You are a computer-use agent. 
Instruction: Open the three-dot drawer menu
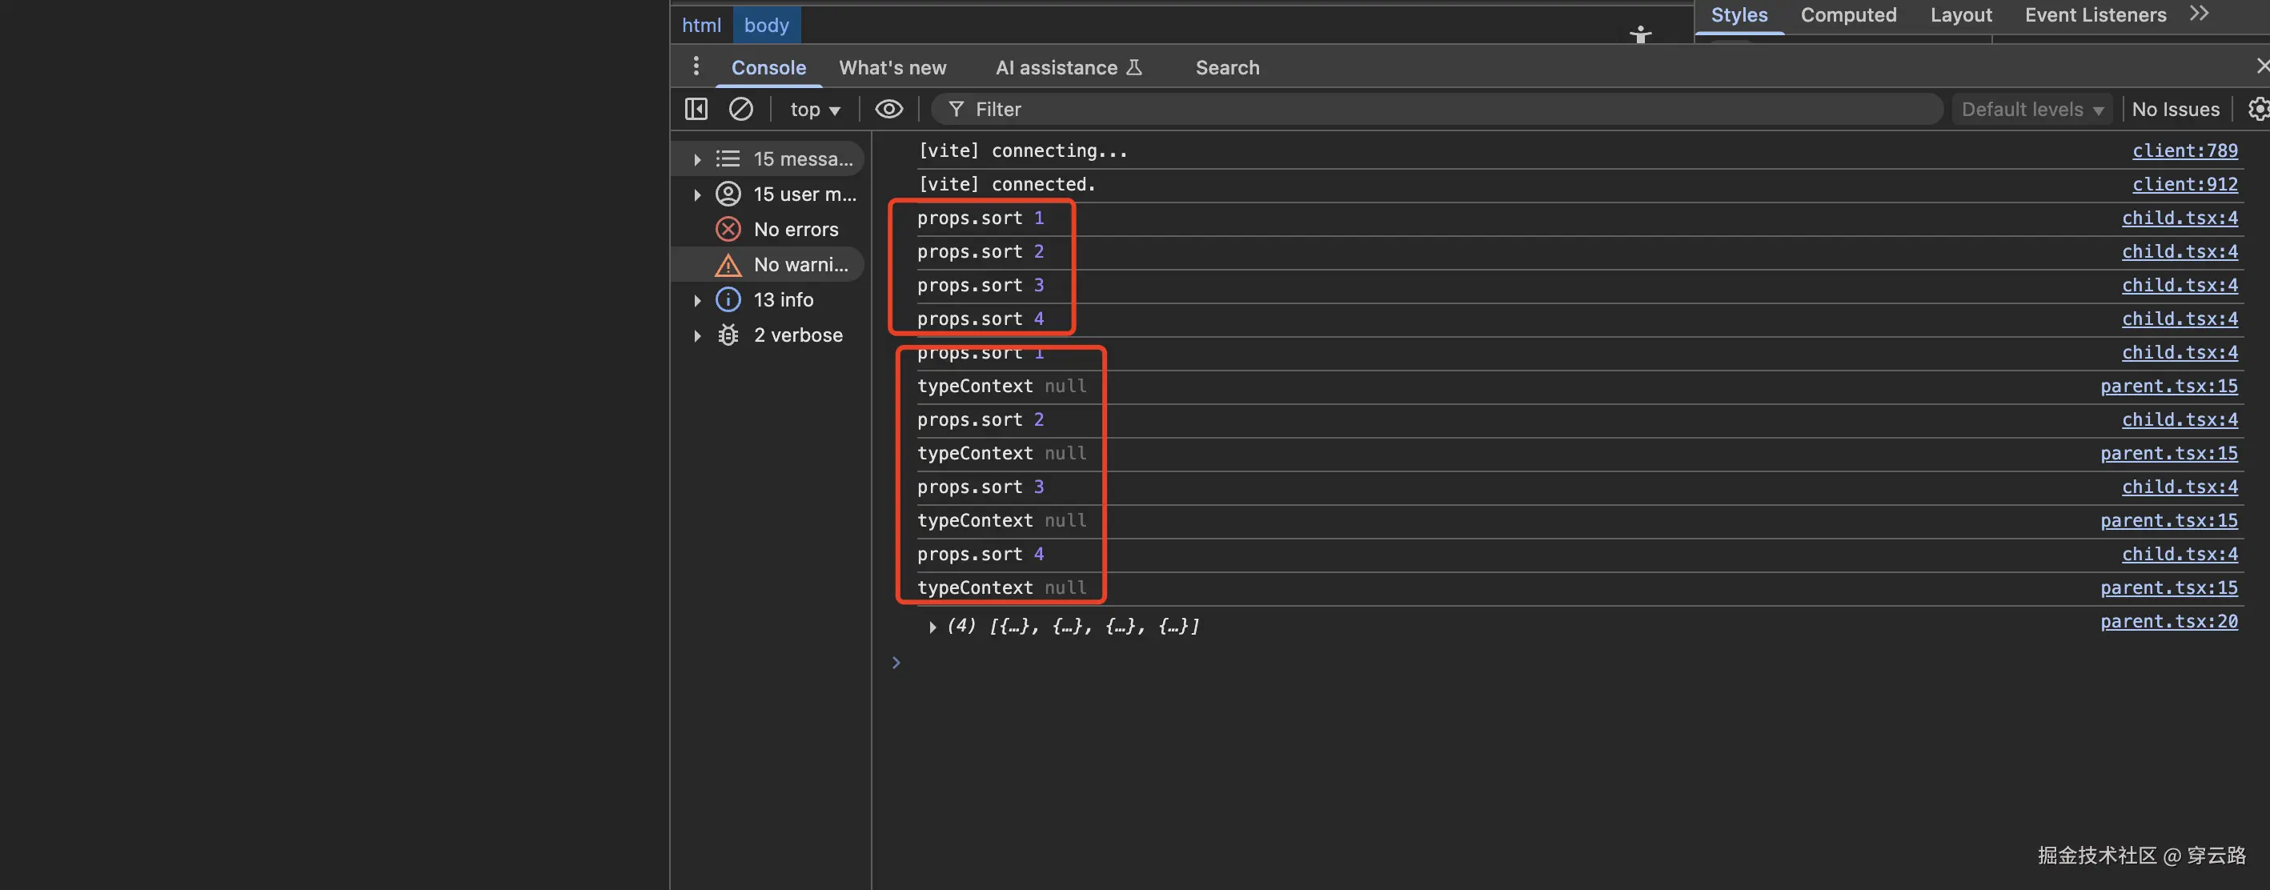pos(696,67)
